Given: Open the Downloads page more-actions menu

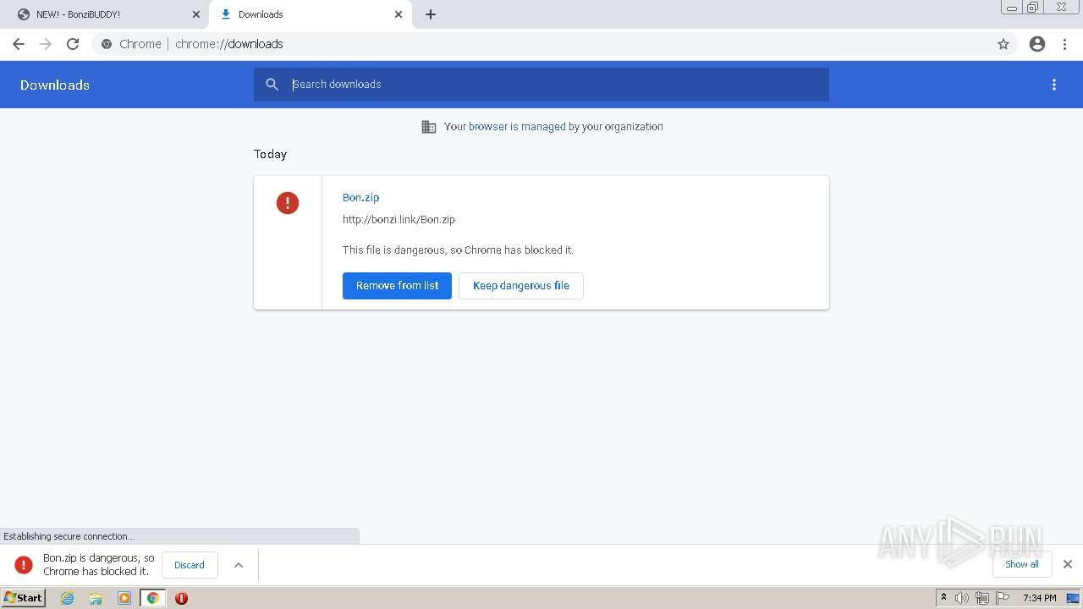Looking at the screenshot, I should point(1054,85).
